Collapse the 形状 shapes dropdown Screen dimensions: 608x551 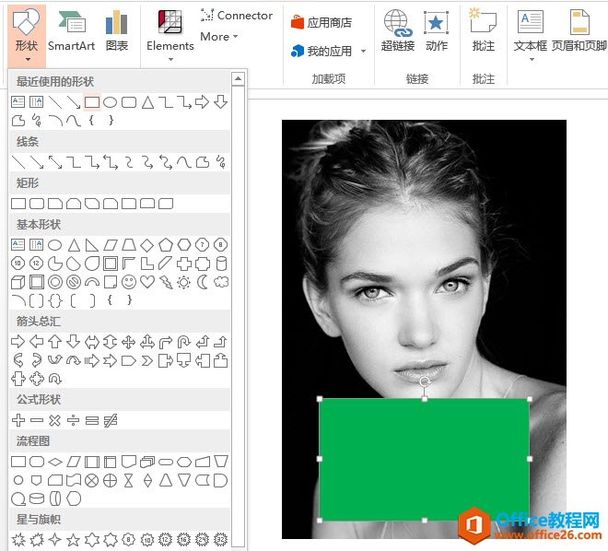[27, 35]
